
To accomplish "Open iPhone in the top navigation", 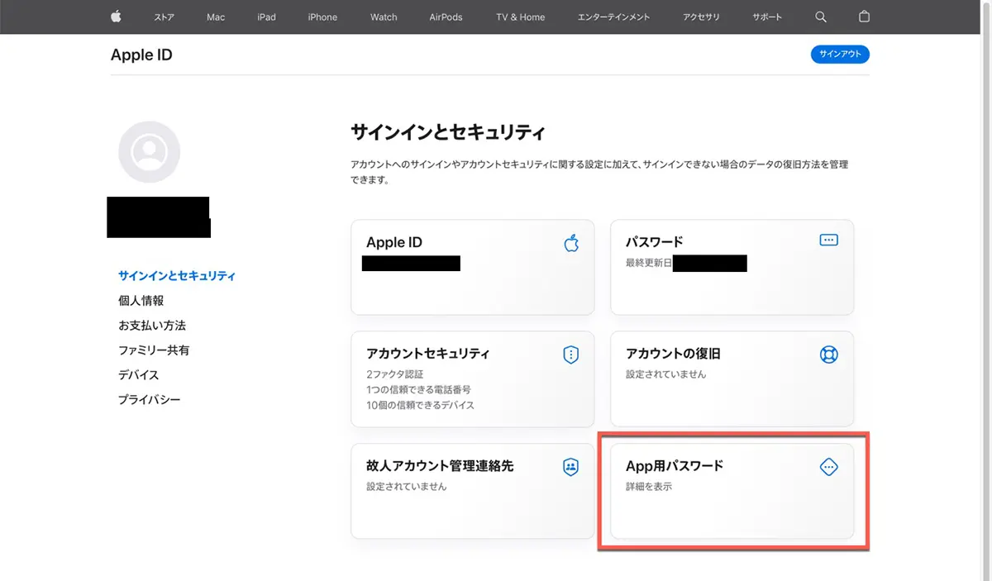I will tap(322, 17).
